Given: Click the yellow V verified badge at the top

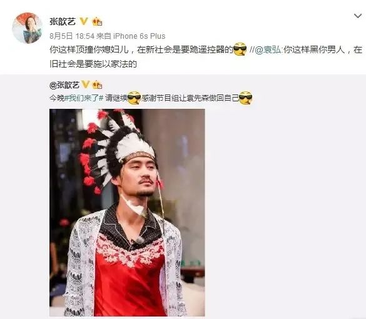Looking at the screenshot, I should tap(84, 21).
